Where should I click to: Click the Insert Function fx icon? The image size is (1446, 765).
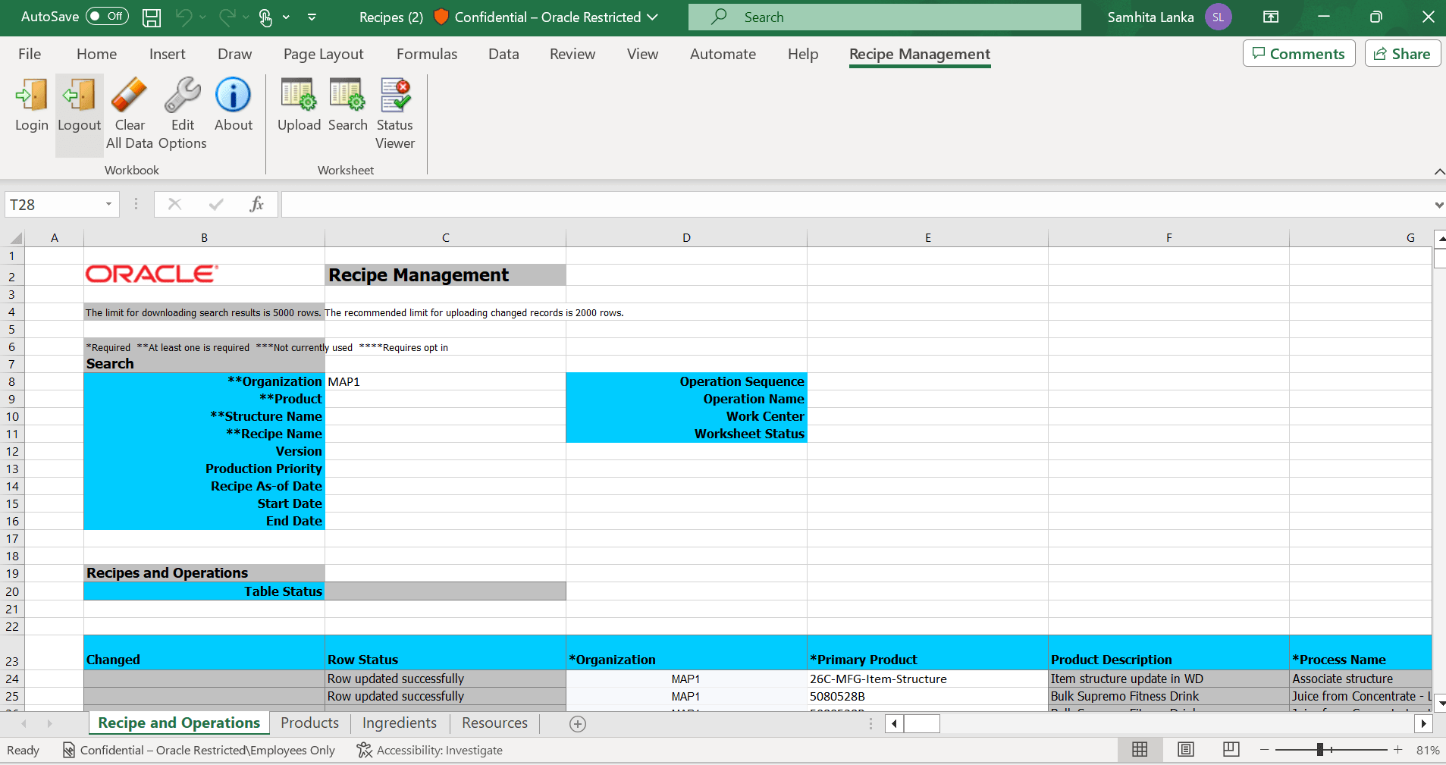257,204
